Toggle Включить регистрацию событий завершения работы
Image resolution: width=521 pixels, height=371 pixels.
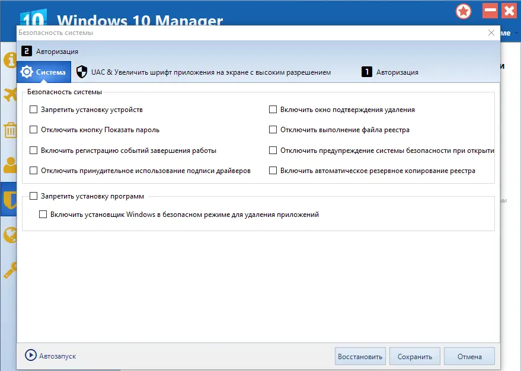(x=34, y=151)
